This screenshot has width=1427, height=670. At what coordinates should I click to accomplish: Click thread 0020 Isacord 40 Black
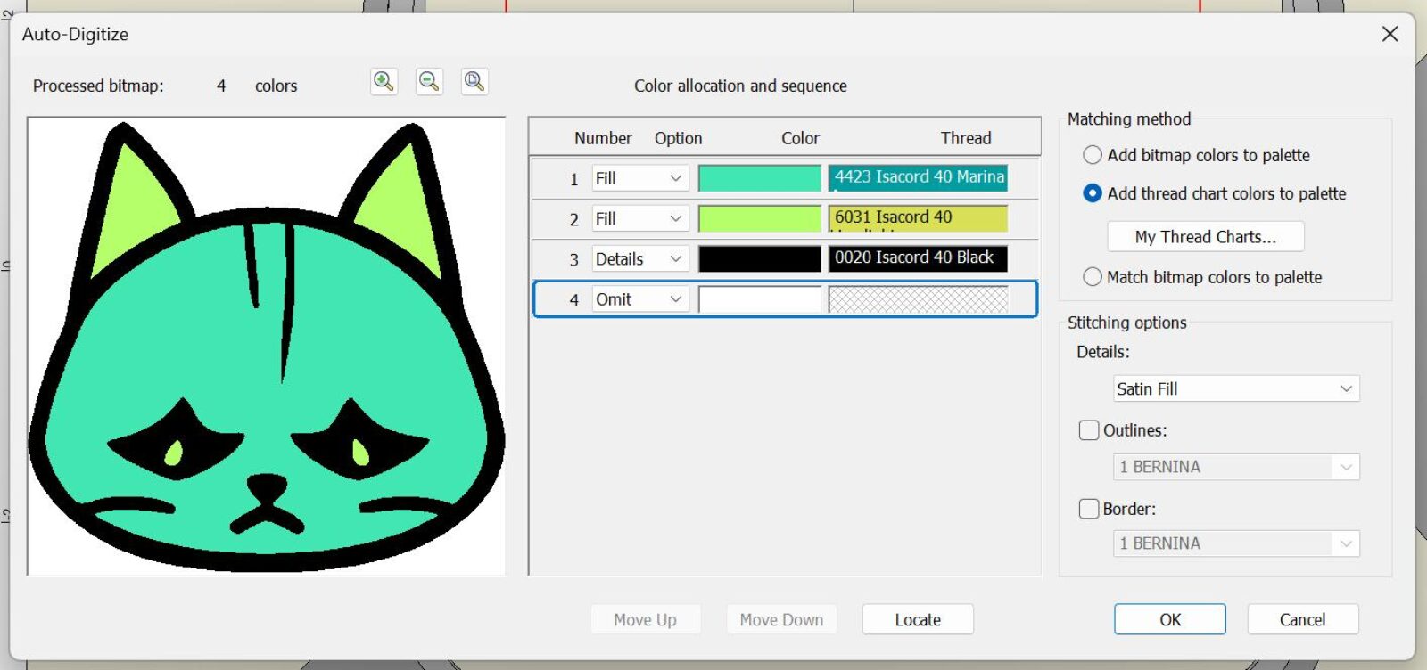pyautogui.click(x=918, y=258)
